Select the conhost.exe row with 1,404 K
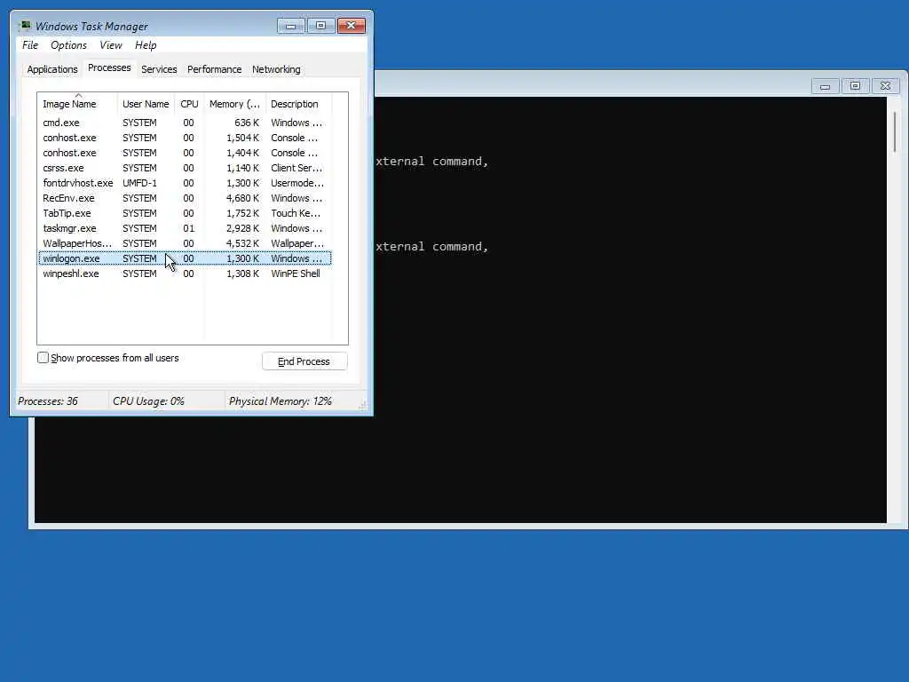This screenshot has width=909, height=682. click(x=185, y=153)
